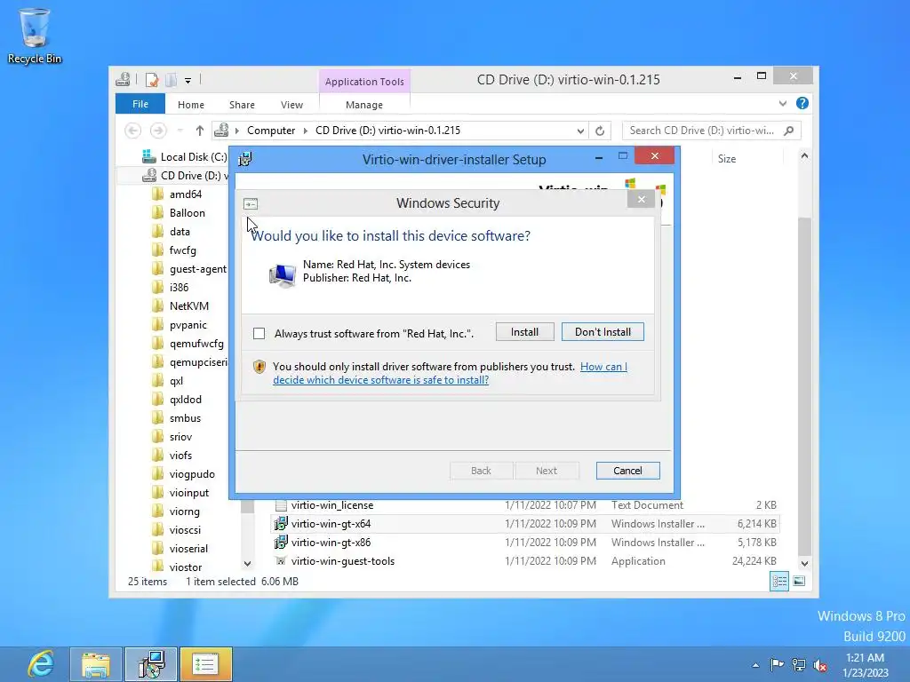Click the installer taskbar button
Image resolution: width=910 pixels, height=682 pixels.
coord(151,664)
